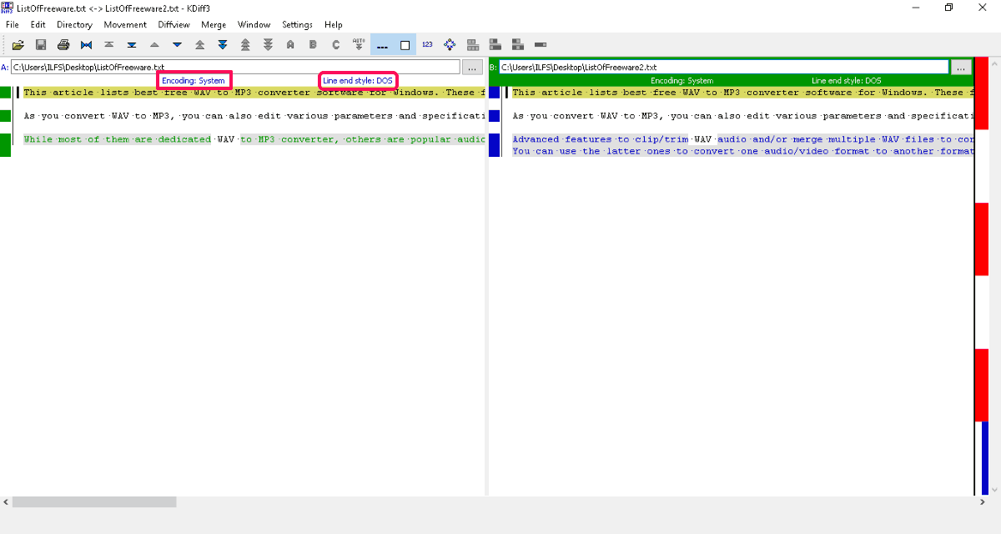Click the 'While most of them' line in pane A
This screenshot has height=534, width=1001.
tap(254, 139)
